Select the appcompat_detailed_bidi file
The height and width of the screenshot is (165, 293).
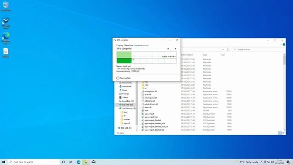pos(155,123)
